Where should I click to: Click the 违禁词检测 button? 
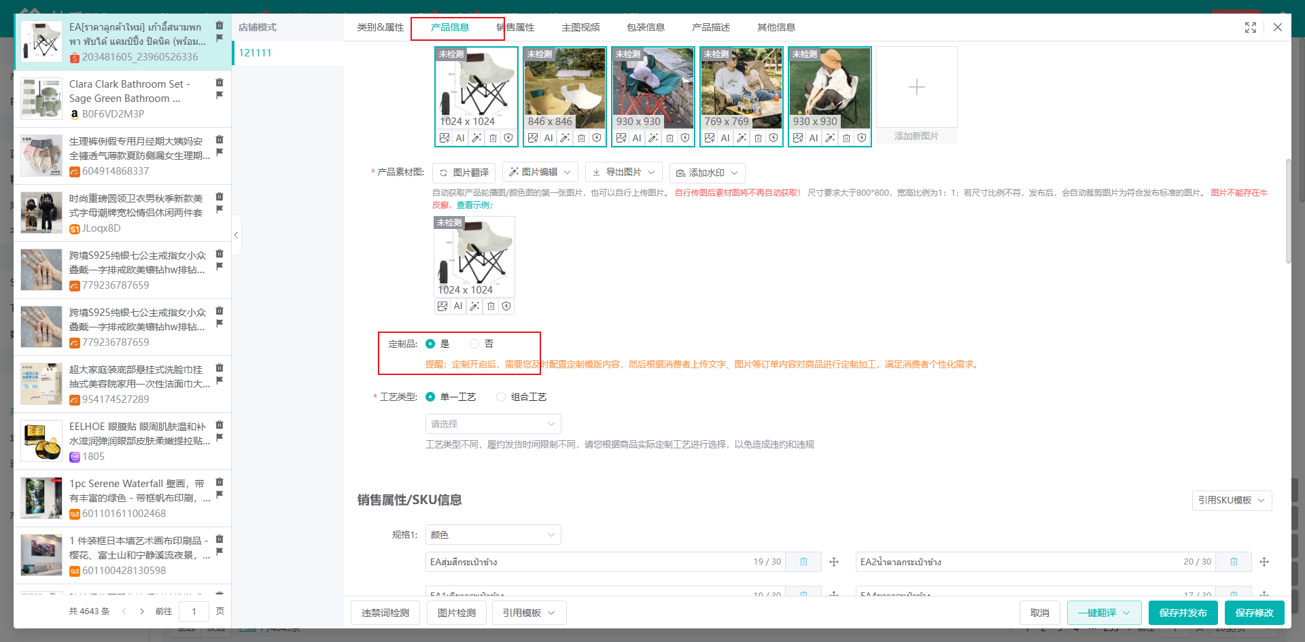(385, 613)
